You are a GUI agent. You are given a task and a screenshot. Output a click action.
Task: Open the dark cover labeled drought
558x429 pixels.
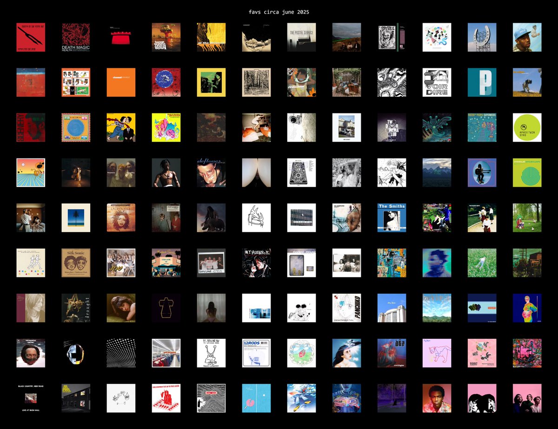[x=76, y=308]
